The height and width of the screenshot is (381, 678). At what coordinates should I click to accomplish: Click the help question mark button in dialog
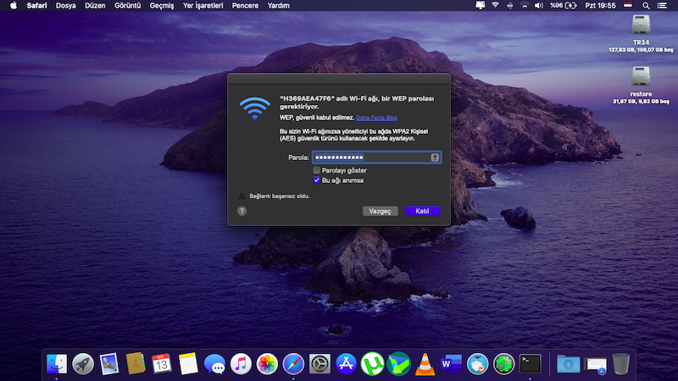[x=242, y=211]
